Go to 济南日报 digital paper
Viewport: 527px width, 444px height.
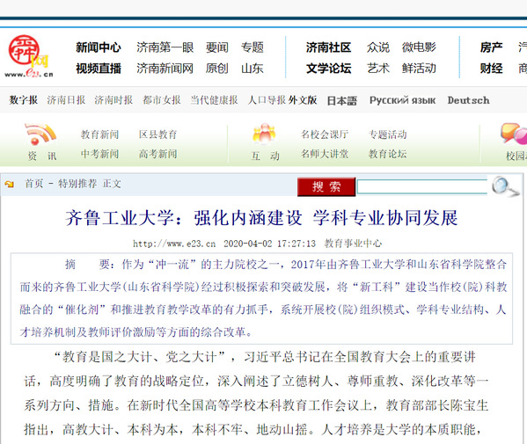pyautogui.click(x=66, y=100)
